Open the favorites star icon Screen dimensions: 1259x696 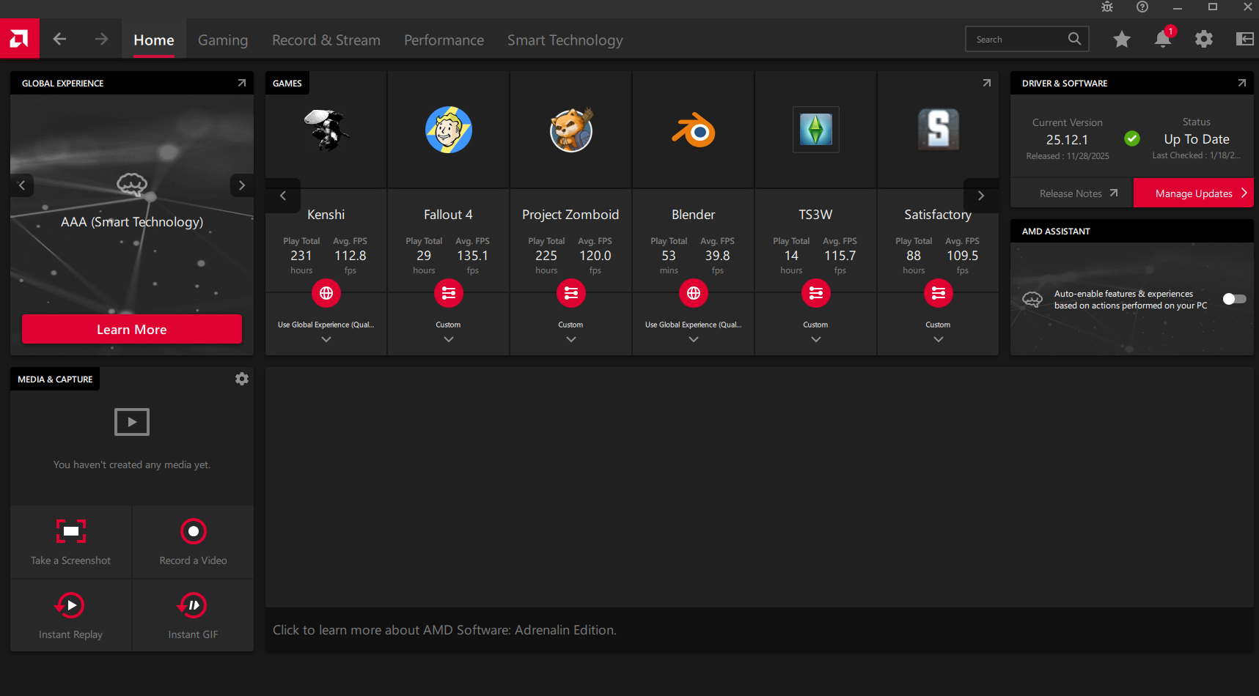pyautogui.click(x=1122, y=39)
